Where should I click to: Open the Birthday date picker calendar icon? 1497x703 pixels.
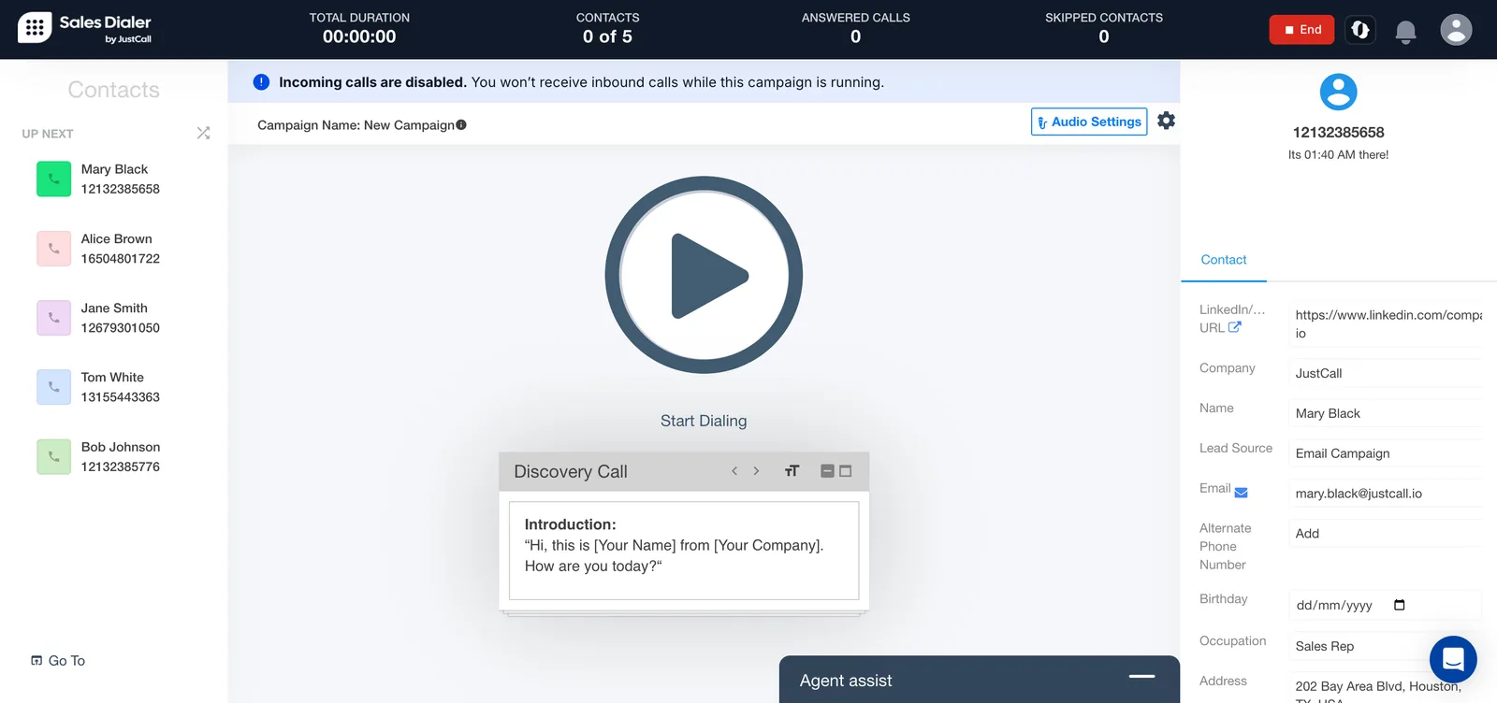coord(1400,605)
